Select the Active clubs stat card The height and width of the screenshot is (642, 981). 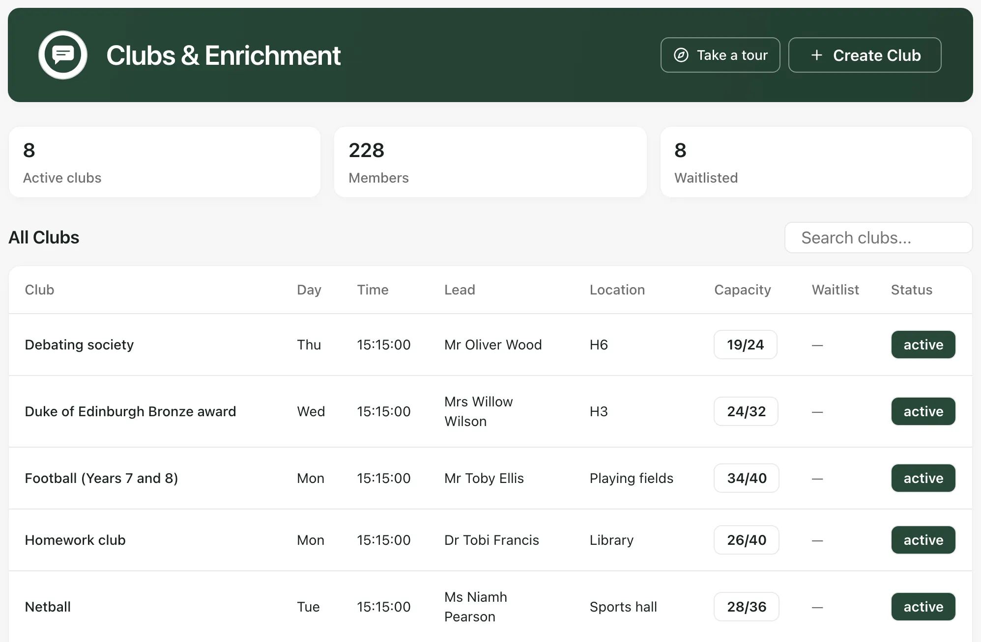point(165,162)
